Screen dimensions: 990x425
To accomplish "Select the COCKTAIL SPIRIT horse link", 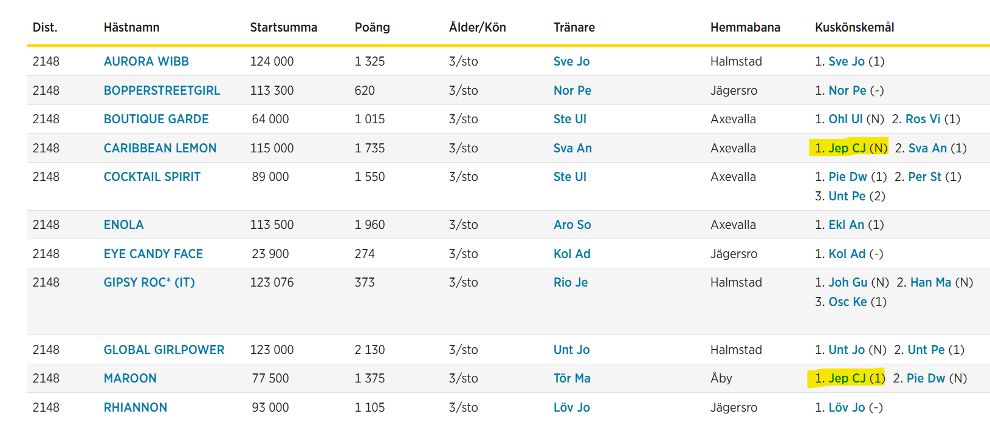I will click(152, 177).
